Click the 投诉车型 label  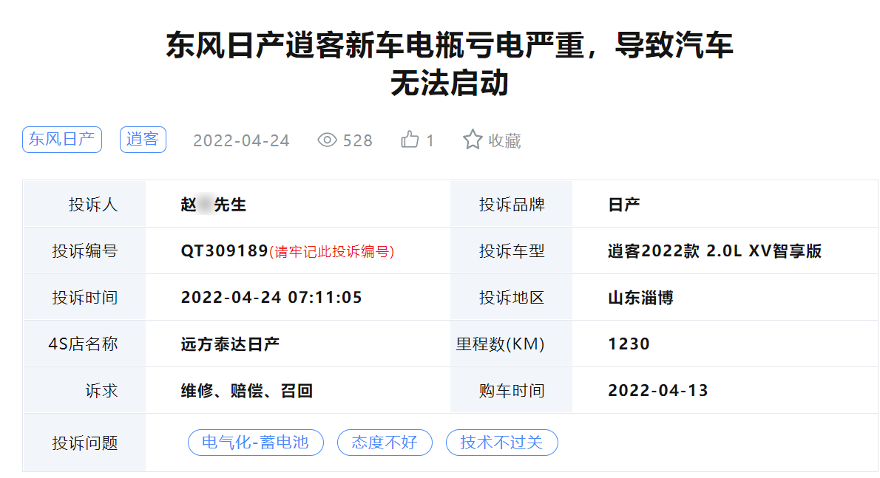coord(512,251)
